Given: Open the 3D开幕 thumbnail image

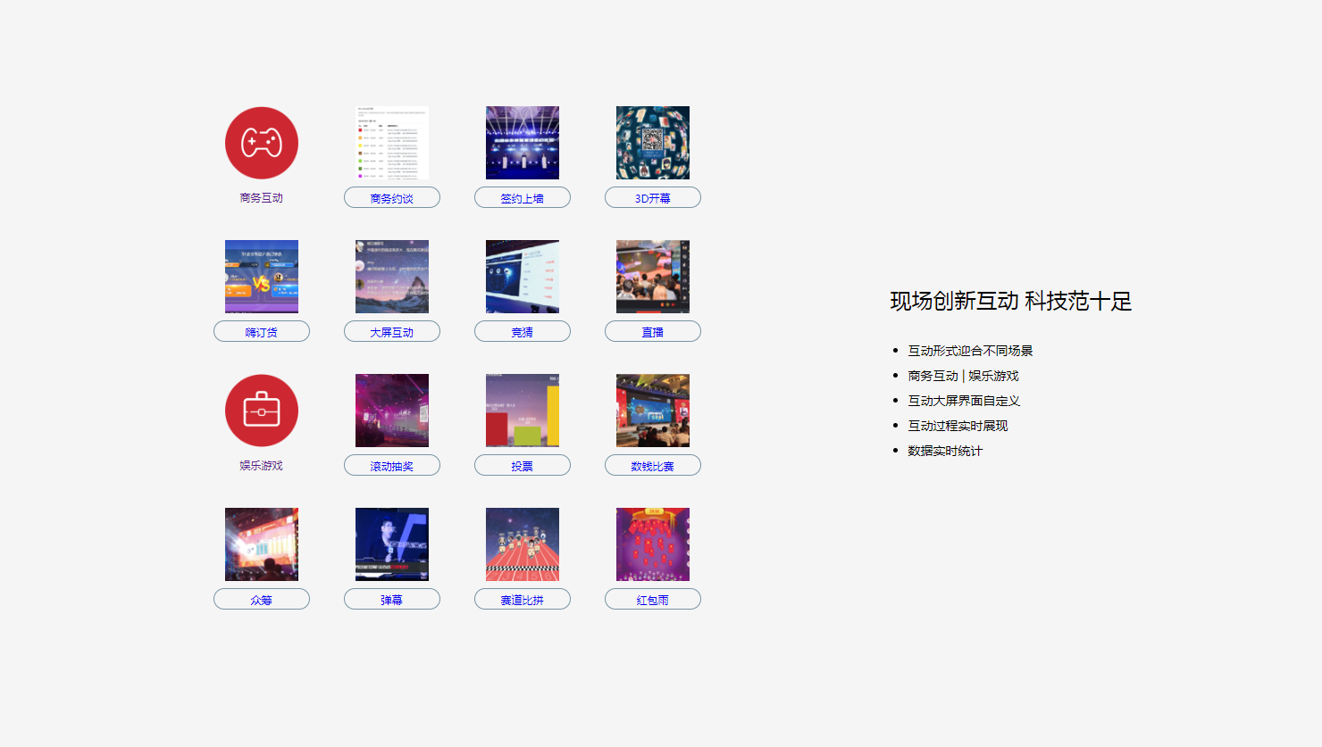Looking at the screenshot, I should coord(653,143).
